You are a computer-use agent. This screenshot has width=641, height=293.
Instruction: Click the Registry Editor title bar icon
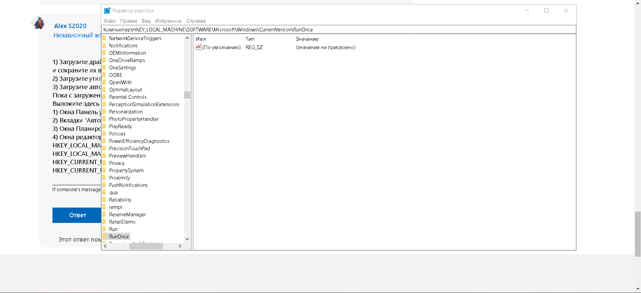107,11
